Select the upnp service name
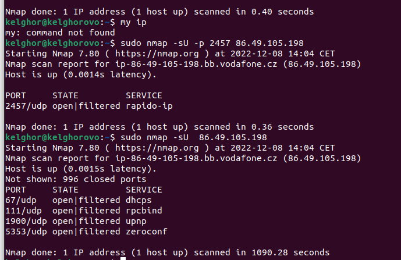The image size is (401, 260). click(x=136, y=221)
